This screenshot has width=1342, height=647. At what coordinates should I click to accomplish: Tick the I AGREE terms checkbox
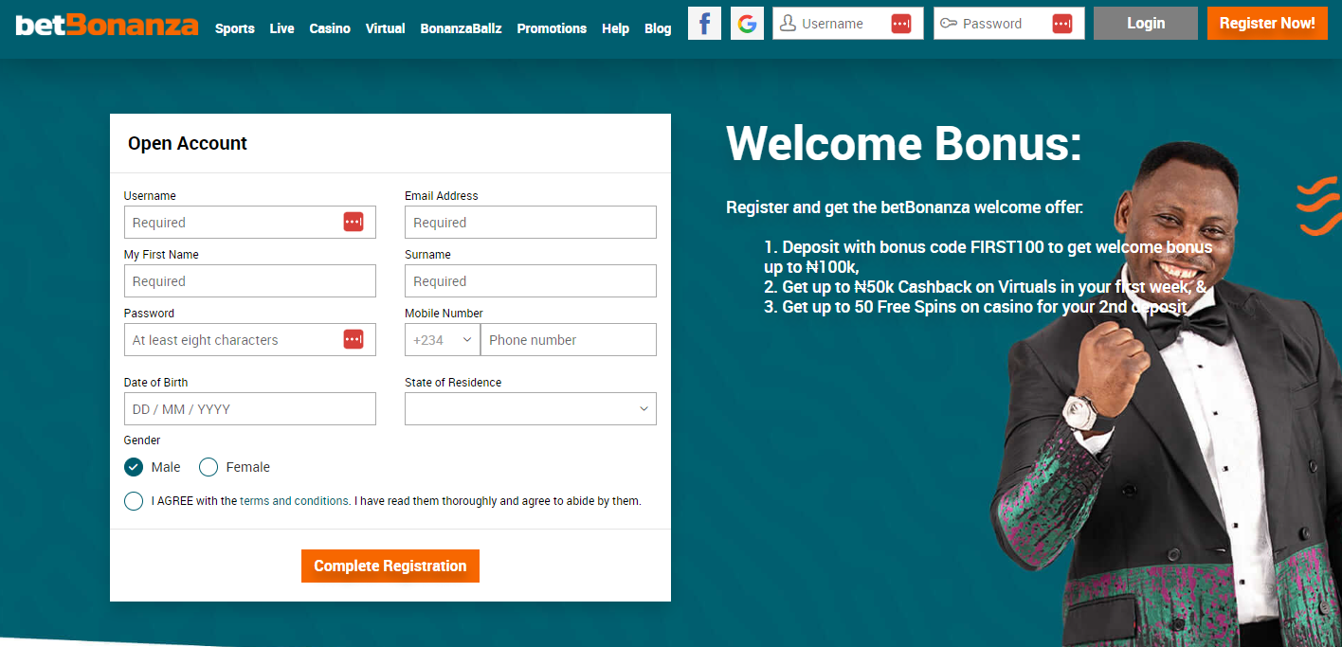(134, 501)
